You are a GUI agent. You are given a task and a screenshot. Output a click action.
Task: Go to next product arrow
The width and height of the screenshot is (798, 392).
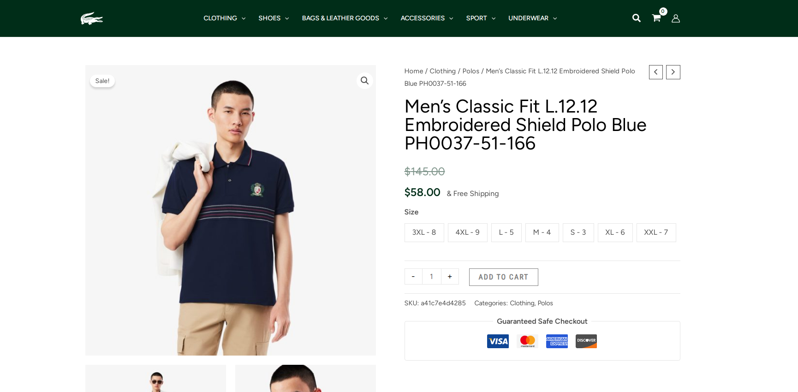pos(673,72)
